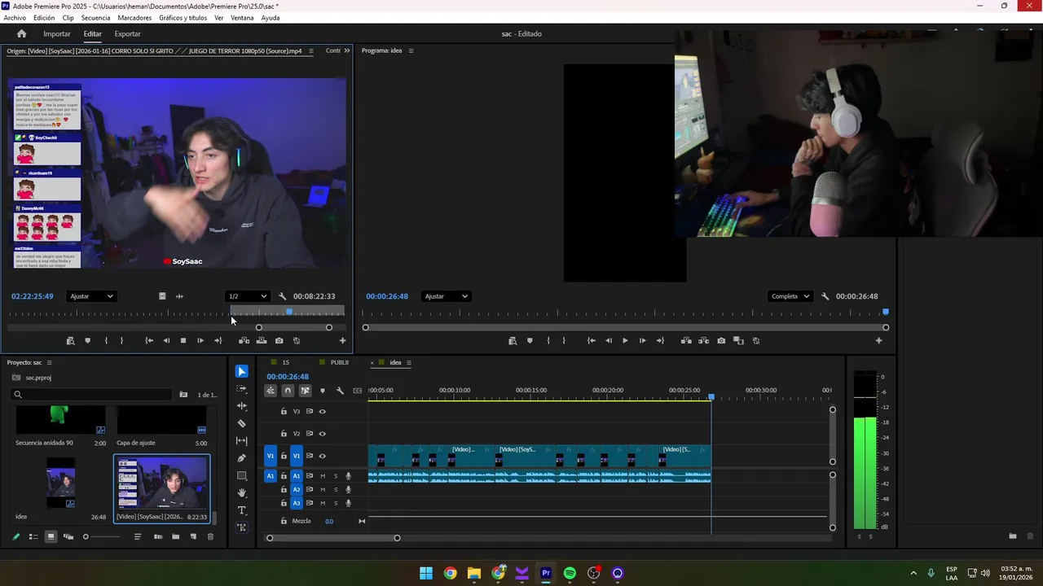
Task: Toggle visibility eye for track V3
Action: [x=322, y=412]
